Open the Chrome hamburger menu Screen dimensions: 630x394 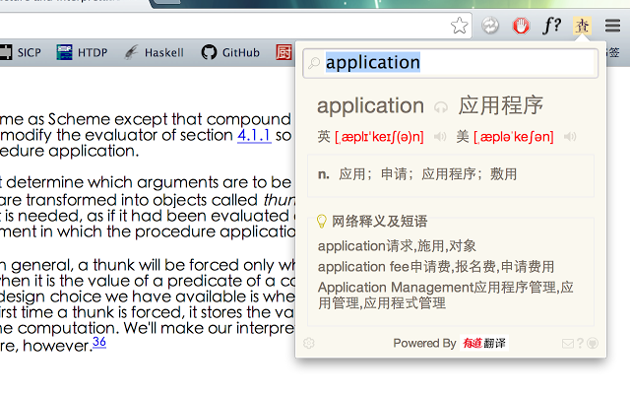pyautogui.click(x=612, y=27)
